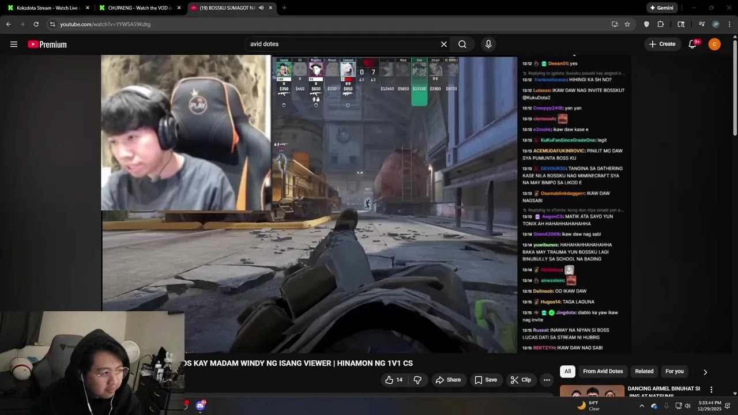Show hidden system tray icons
Viewport: 738px width, 415px height.
coord(642,406)
